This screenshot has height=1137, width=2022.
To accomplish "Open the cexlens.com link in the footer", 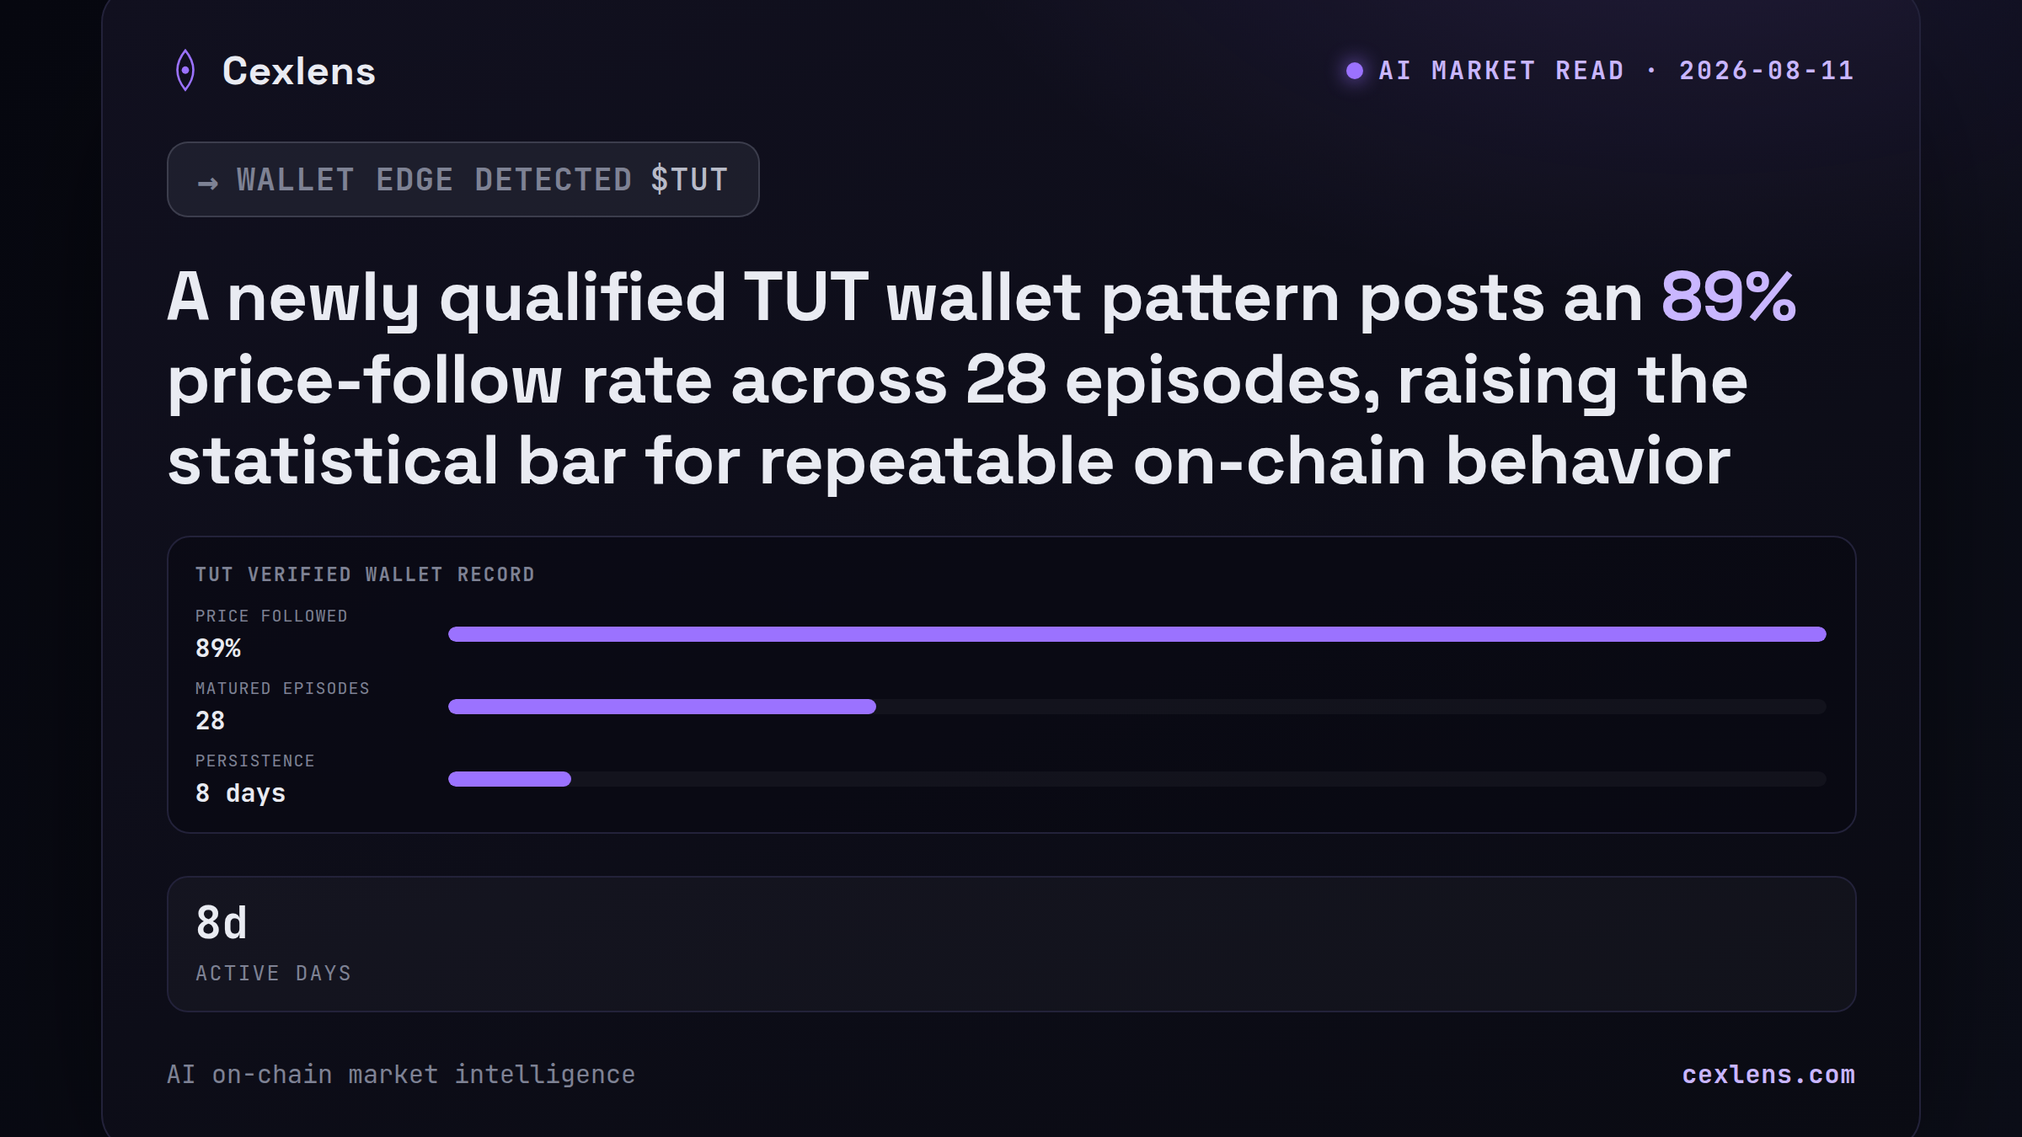I will (x=1768, y=1075).
